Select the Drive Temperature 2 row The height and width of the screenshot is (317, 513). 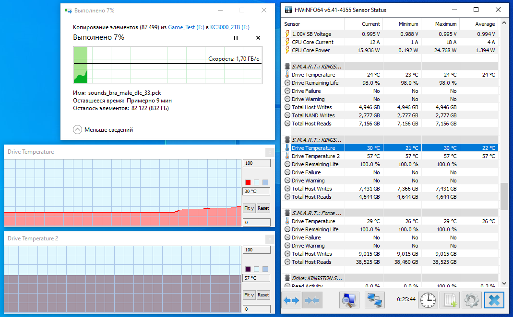click(x=390, y=156)
